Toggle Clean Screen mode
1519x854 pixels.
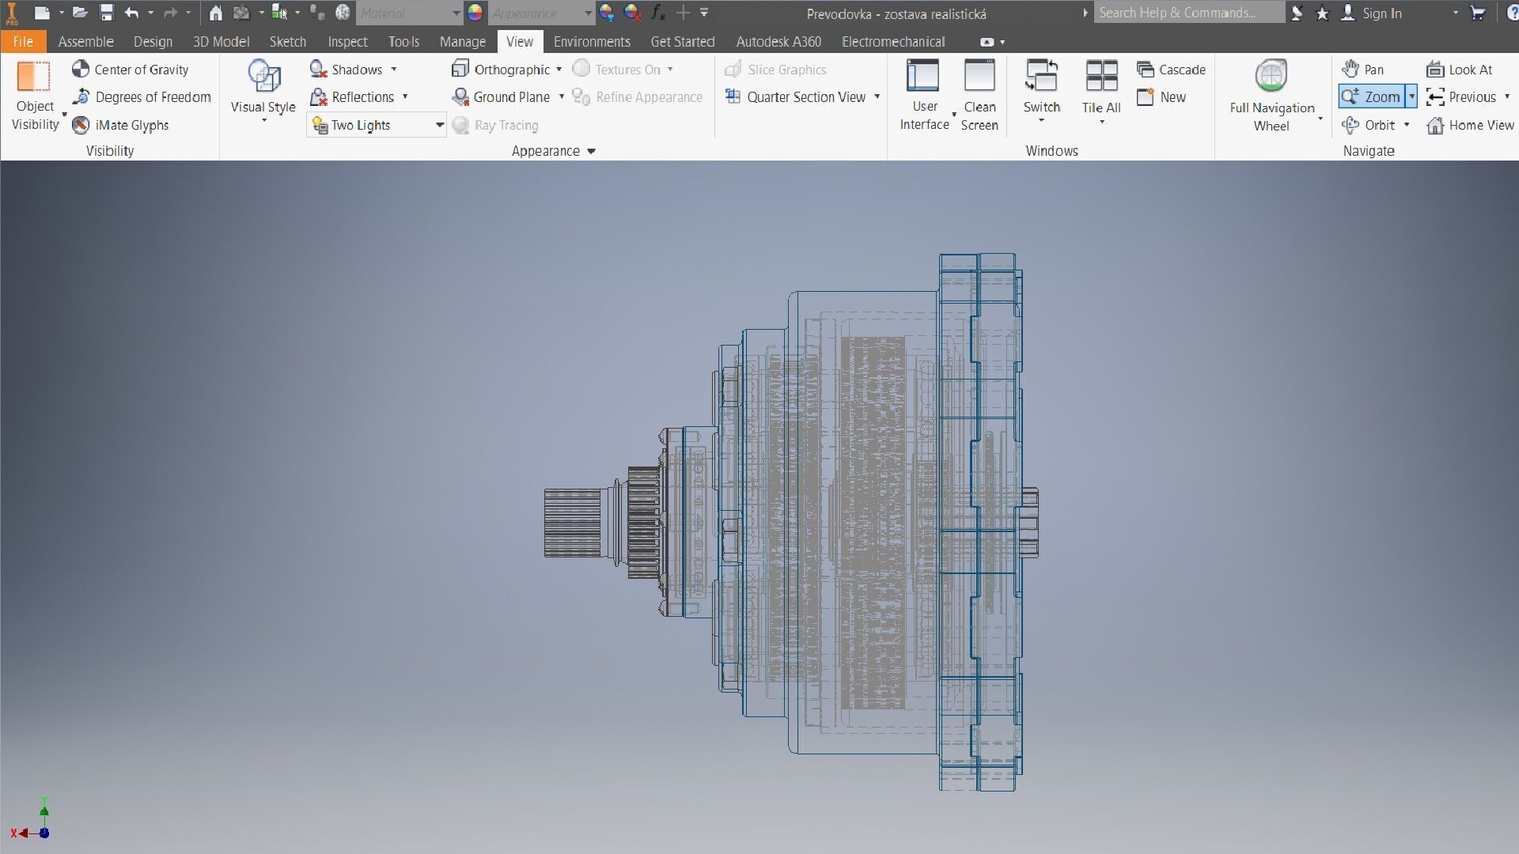[x=979, y=96]
